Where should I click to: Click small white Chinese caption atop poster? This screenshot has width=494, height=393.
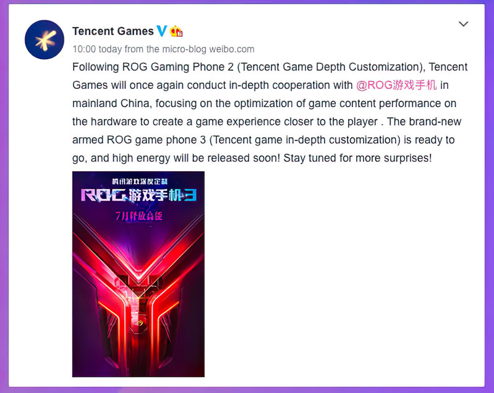[140, 182]
